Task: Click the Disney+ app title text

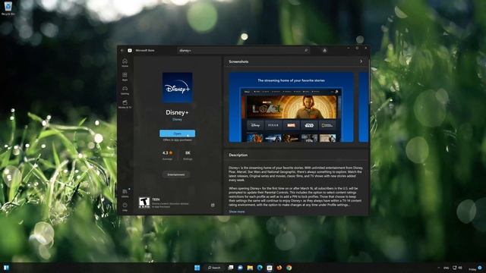Action: 177,112
